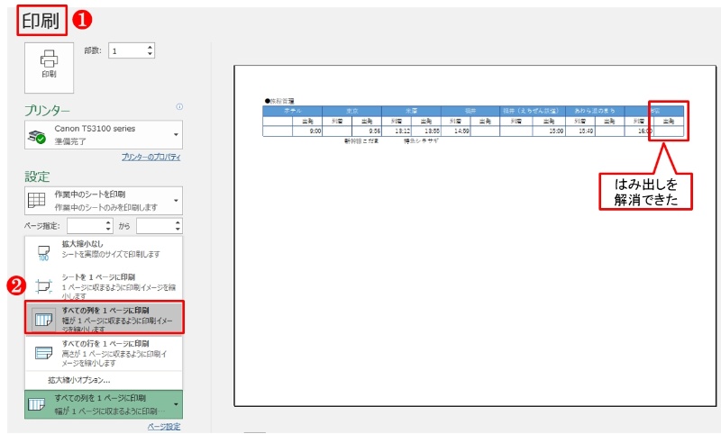This screenshot has width=721, height=434.
Task: Open the Canon TS3100 series printer dropdown
Action: 176,136
